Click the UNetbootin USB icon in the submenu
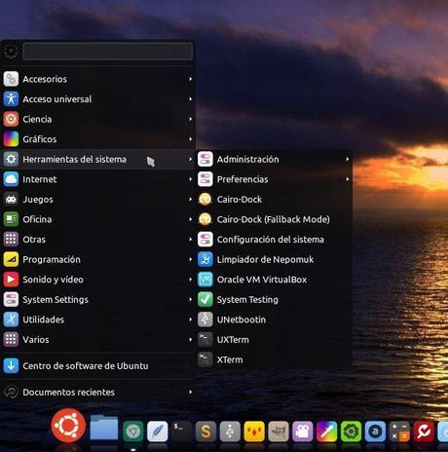448x452 pixels. point(205,320)
